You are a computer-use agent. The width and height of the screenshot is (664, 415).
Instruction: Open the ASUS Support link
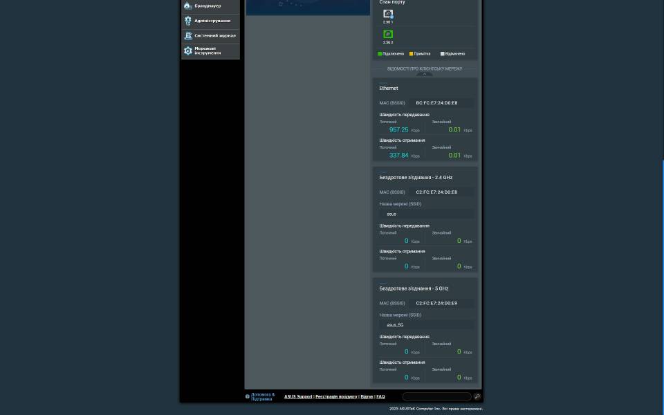[x=298, y=397]
